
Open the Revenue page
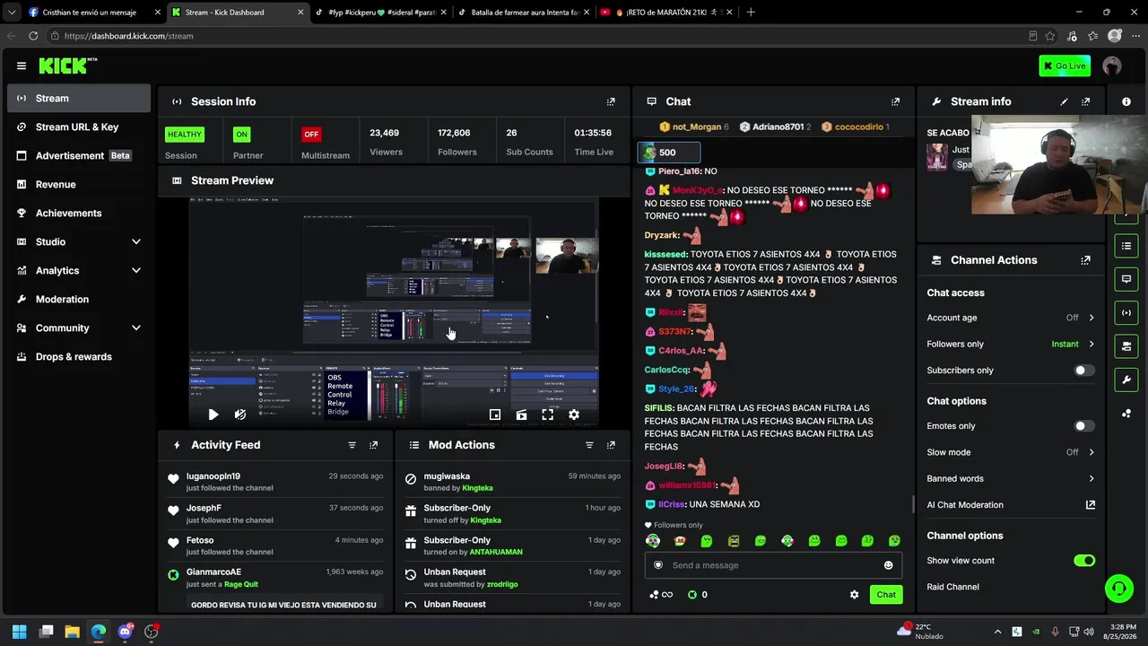79,185
